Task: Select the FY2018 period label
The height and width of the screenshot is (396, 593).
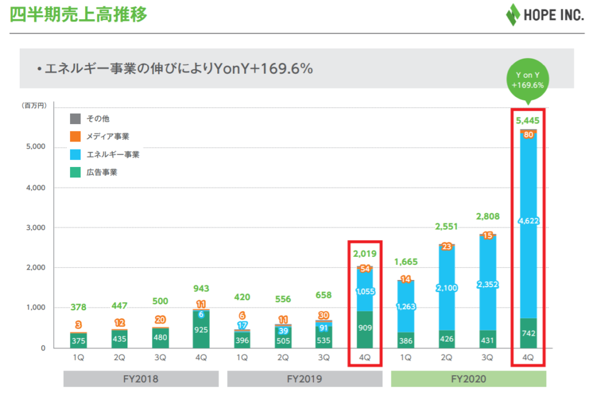Action: (x=141, y=379)
